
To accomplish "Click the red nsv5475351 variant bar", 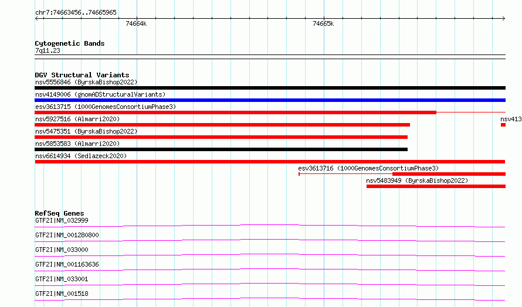I will point(221,137).
